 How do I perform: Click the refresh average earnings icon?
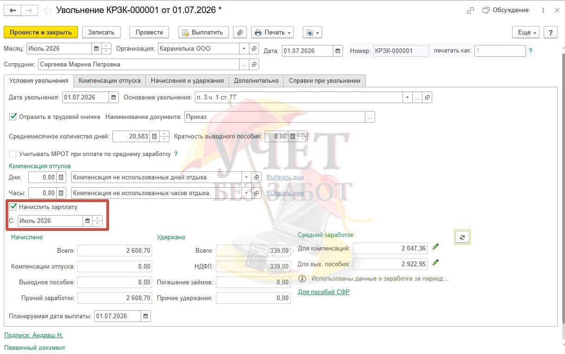462,237
